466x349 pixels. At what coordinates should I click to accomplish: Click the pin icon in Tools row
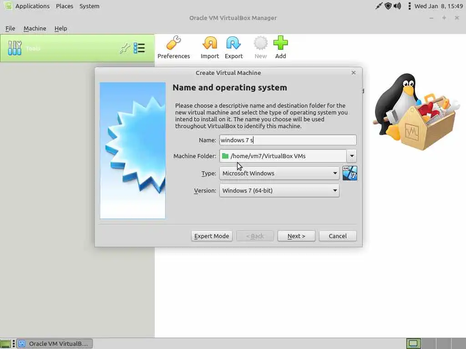coord(125,48)
